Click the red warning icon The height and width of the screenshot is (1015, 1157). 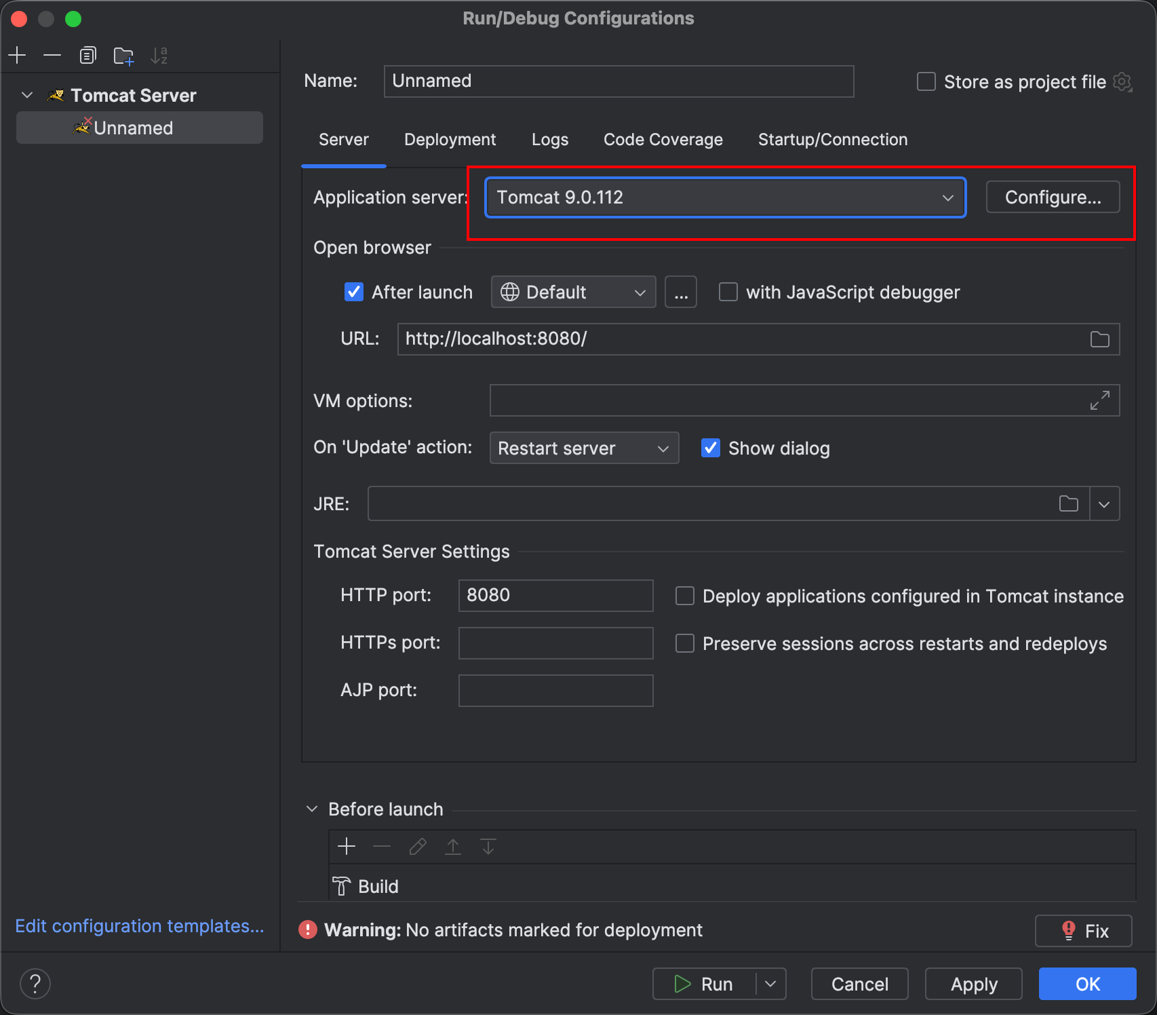coord(308,930)
